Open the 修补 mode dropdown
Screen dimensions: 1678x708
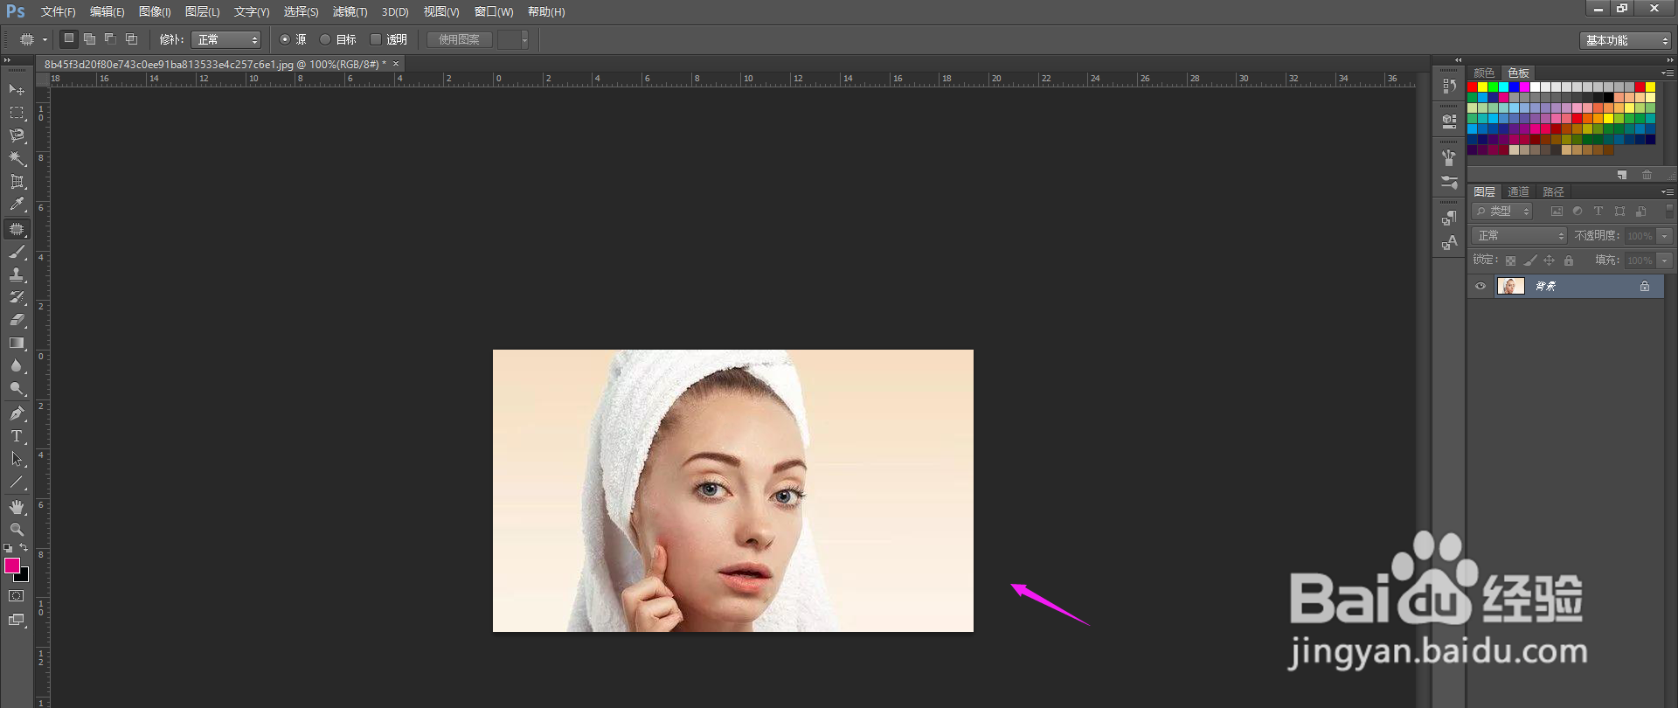click(x=226, y=39)
